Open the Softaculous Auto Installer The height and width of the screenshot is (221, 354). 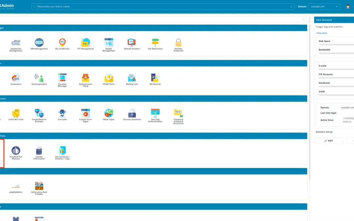coord(39,187)
